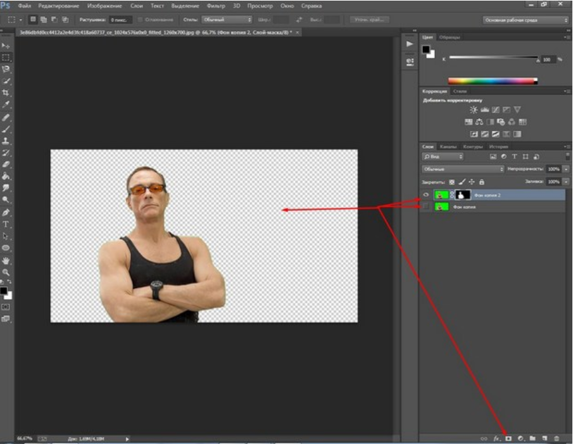Select the Crop tool
Image resolution: width=573 pixels, height=444 pixels.
[6, 92]
